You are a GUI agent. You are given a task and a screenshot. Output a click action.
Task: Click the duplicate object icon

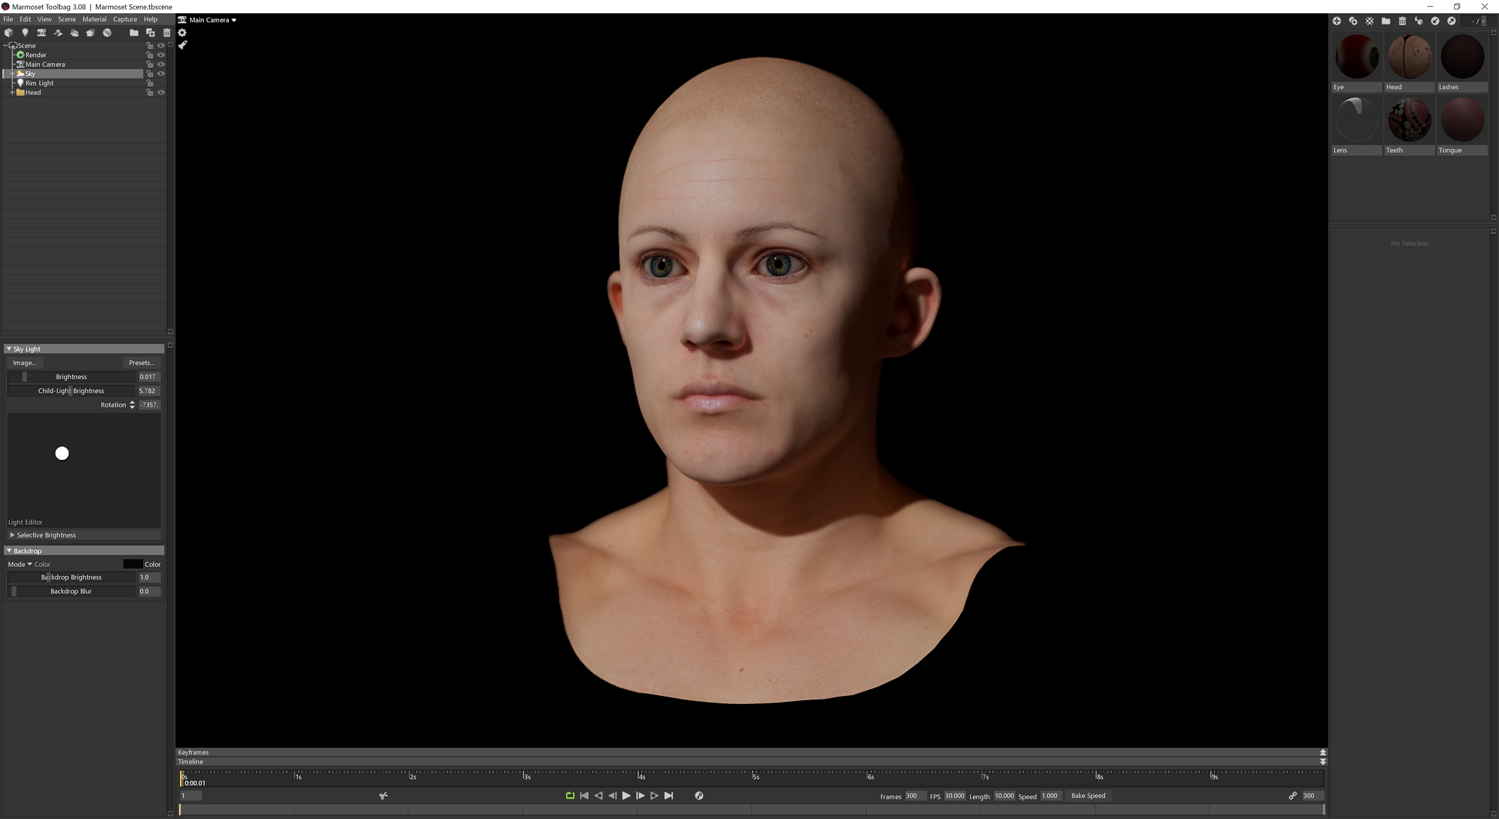tap(150, 33)
